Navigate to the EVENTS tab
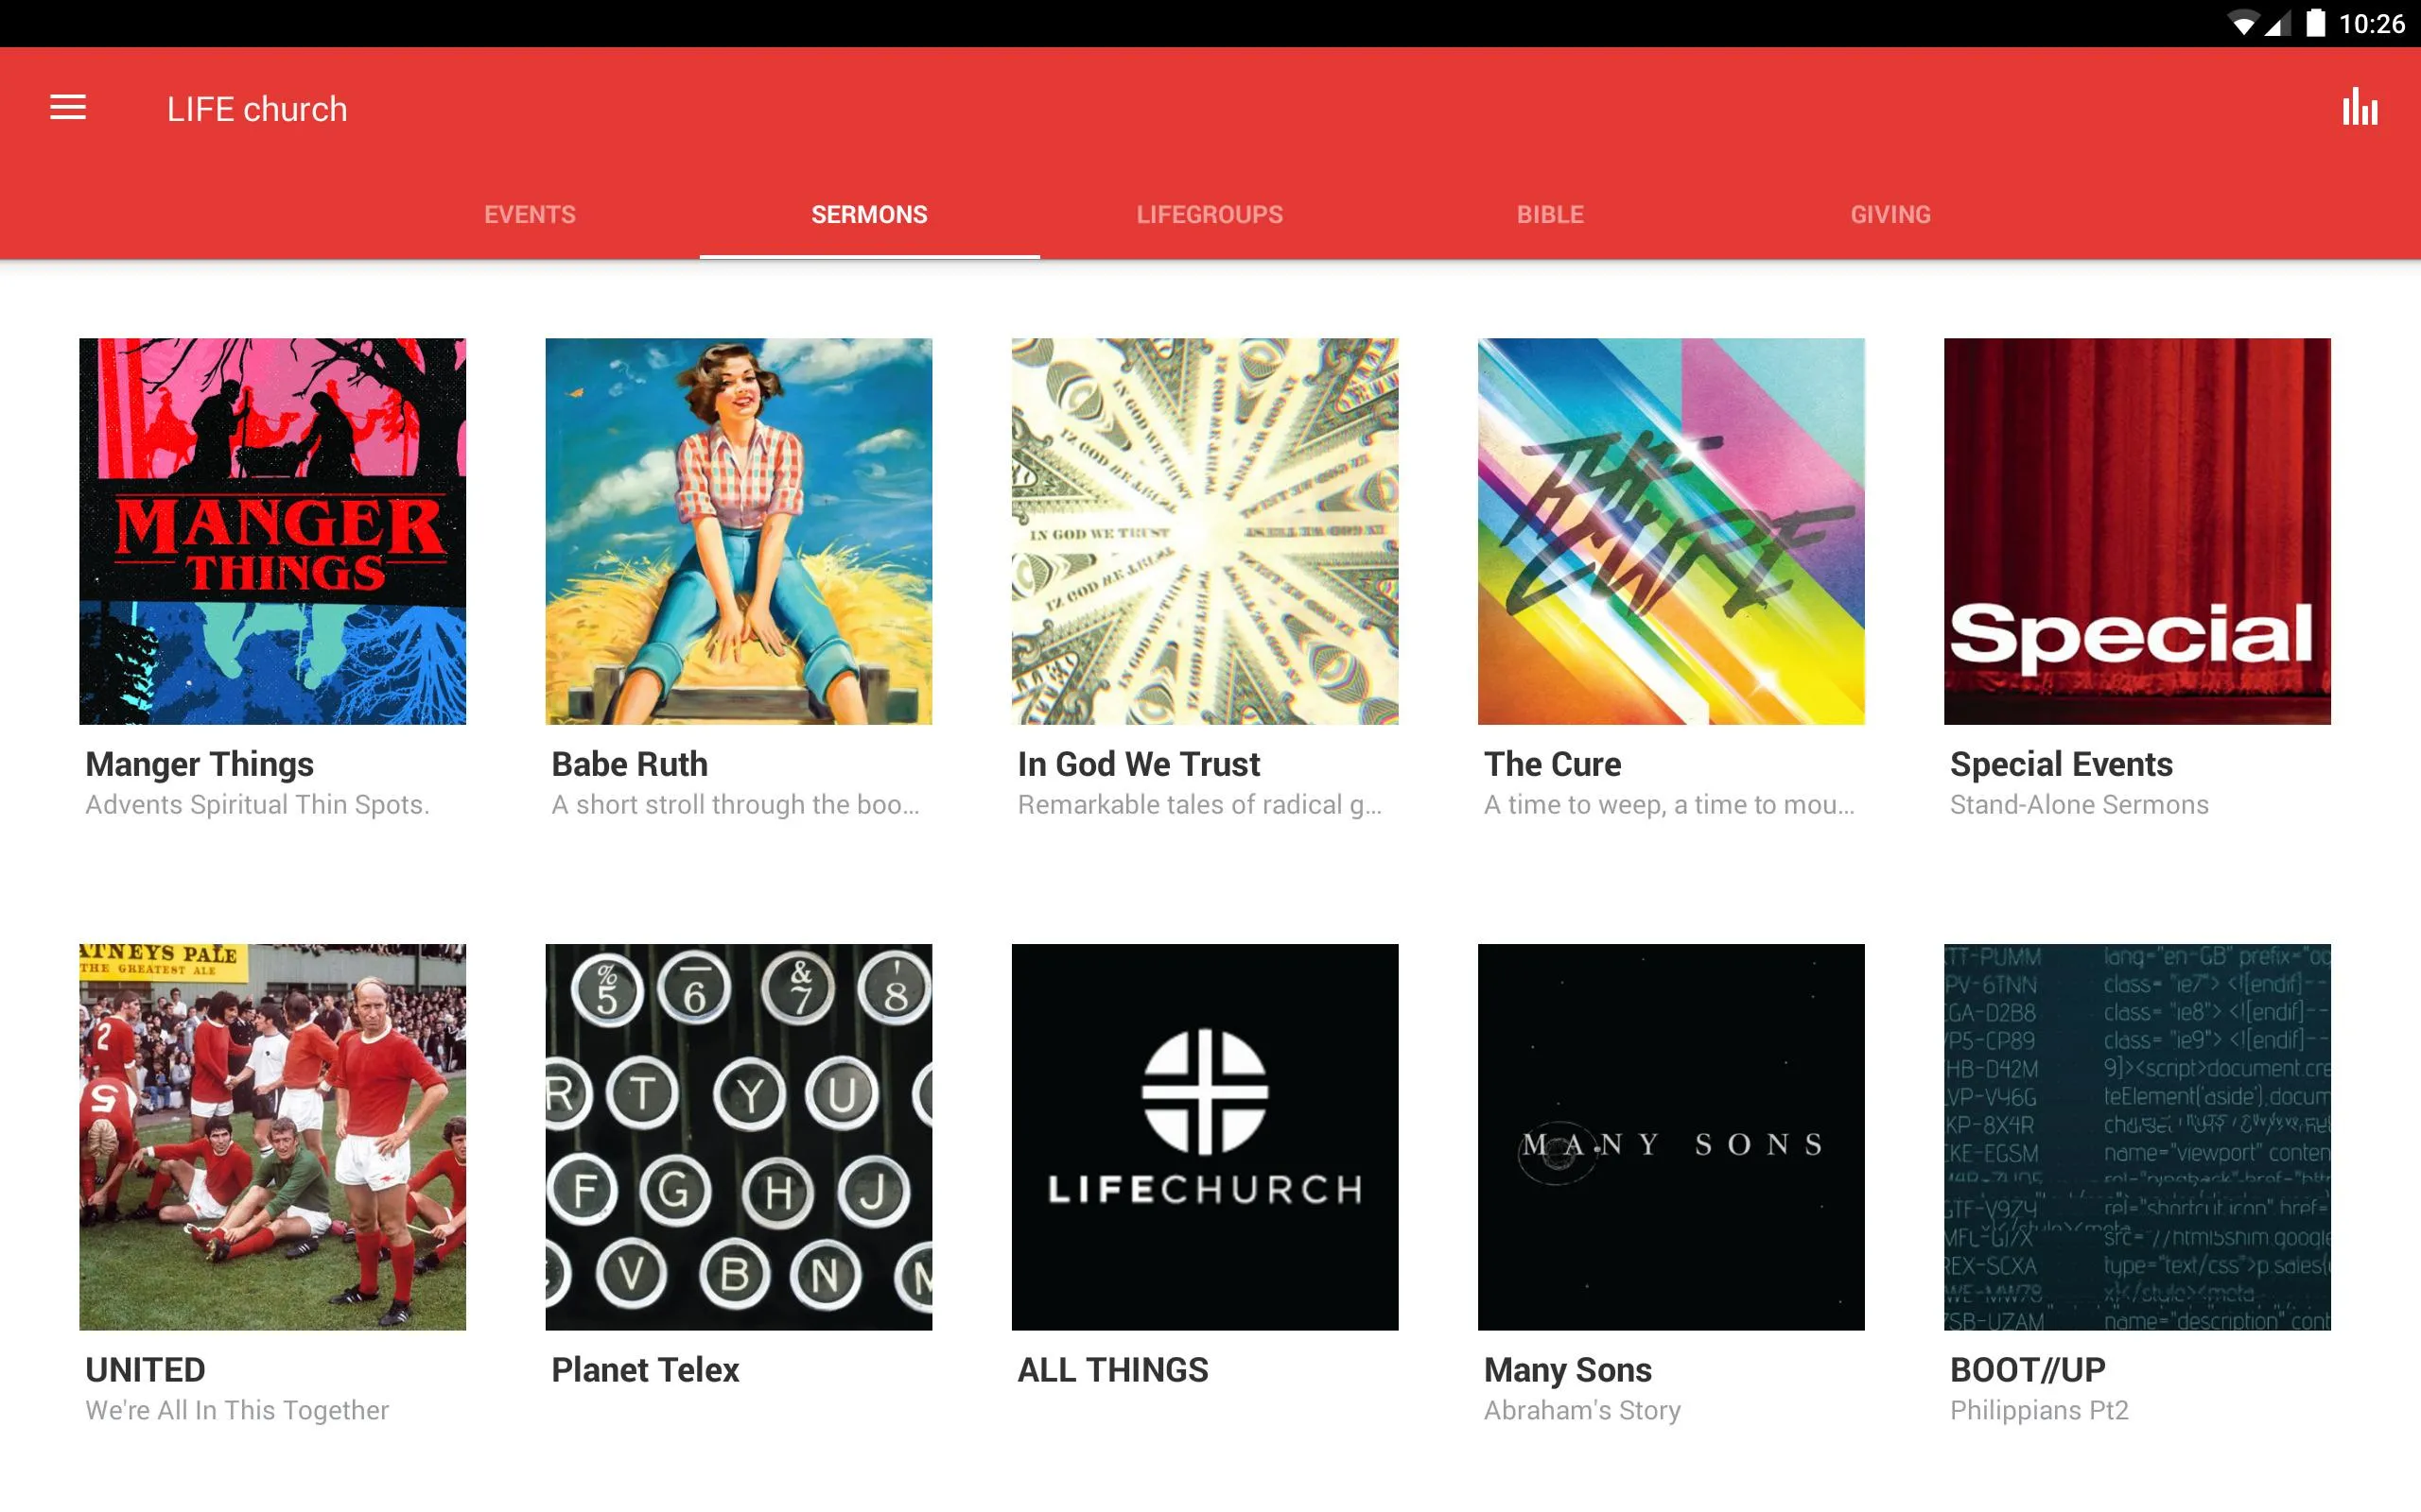The image size is (2421, 1512). tap(528, 213)
